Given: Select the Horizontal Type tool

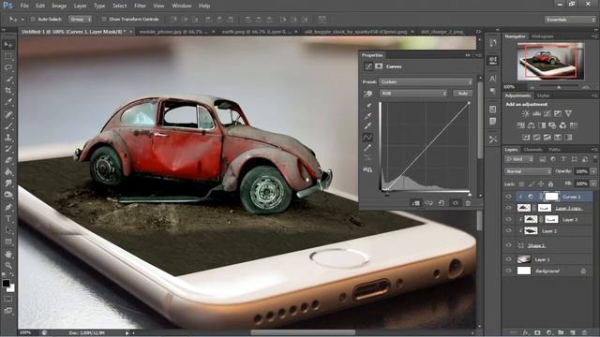Looking at the screenshot, I should click(8, 219).
